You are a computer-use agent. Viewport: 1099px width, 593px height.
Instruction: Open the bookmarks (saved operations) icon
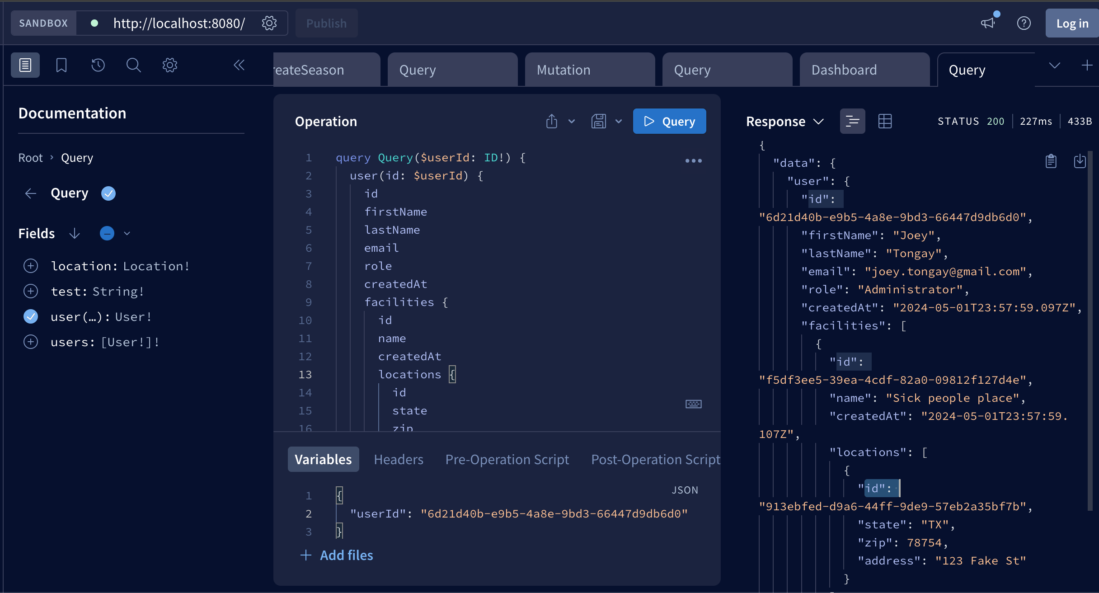[x=61, y=65]
